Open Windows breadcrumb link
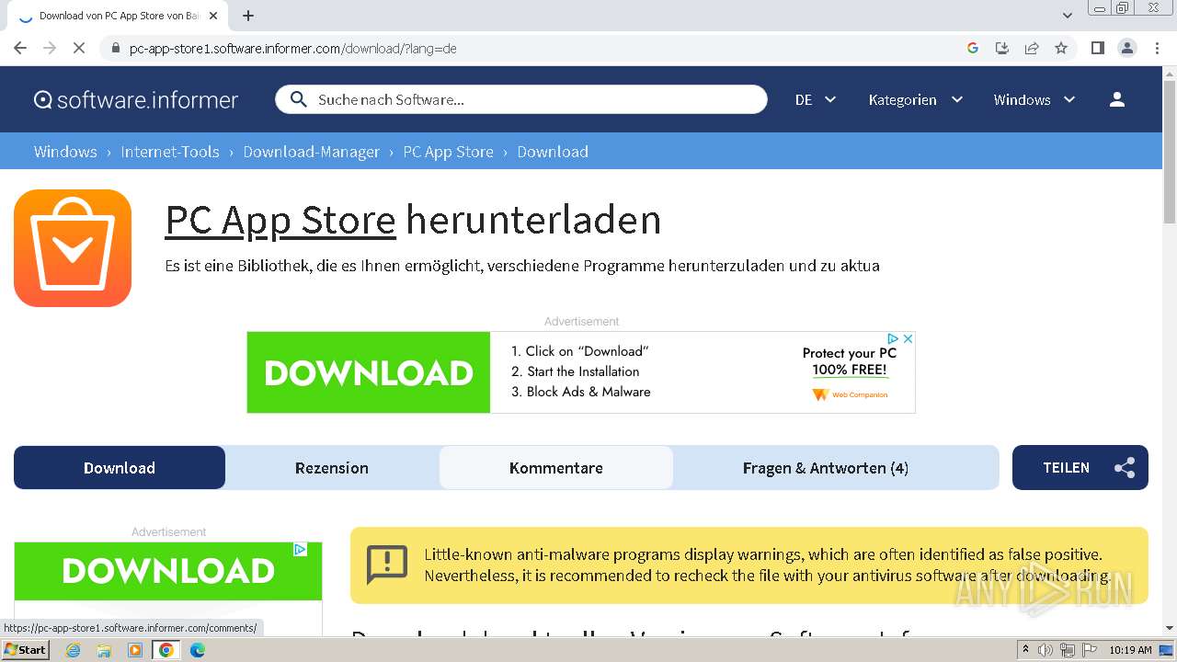The height and width of the screenshot is (662, 1177). click(65, 152)
